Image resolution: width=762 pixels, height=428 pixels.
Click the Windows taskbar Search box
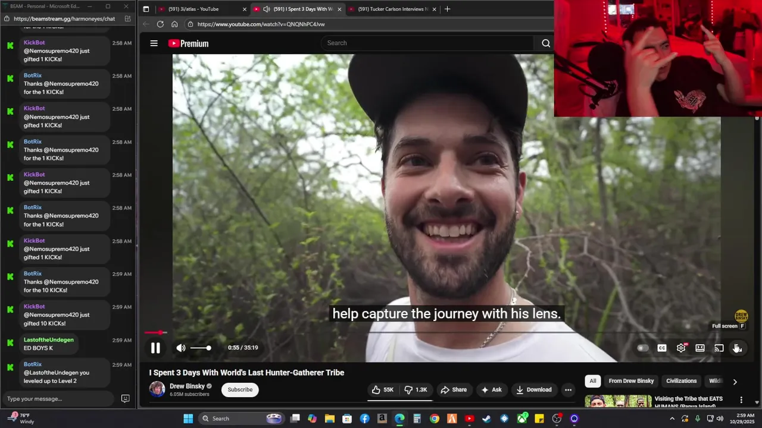click(241, 418)
